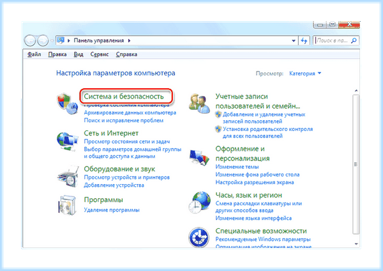The width and height of the screenshot is (383, 271).
Task: Expand the arrow before Панель управления breadcrumb
Action: (x=69, y=41)
